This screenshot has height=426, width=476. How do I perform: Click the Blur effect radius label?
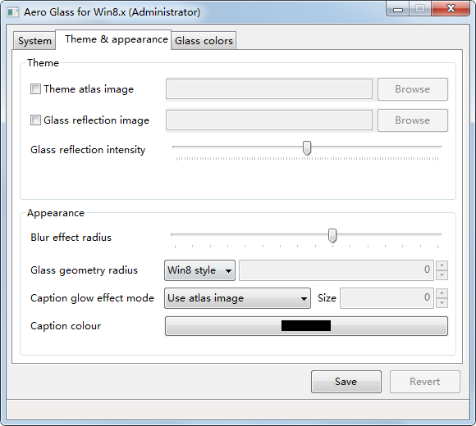point(71,238)
